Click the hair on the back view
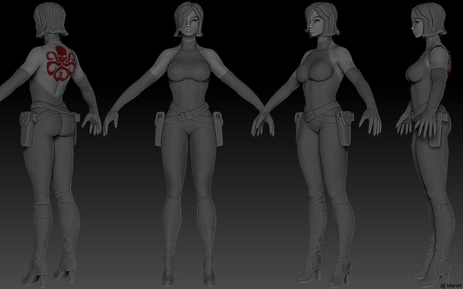463x289 pixels. (x=50, y=19)
